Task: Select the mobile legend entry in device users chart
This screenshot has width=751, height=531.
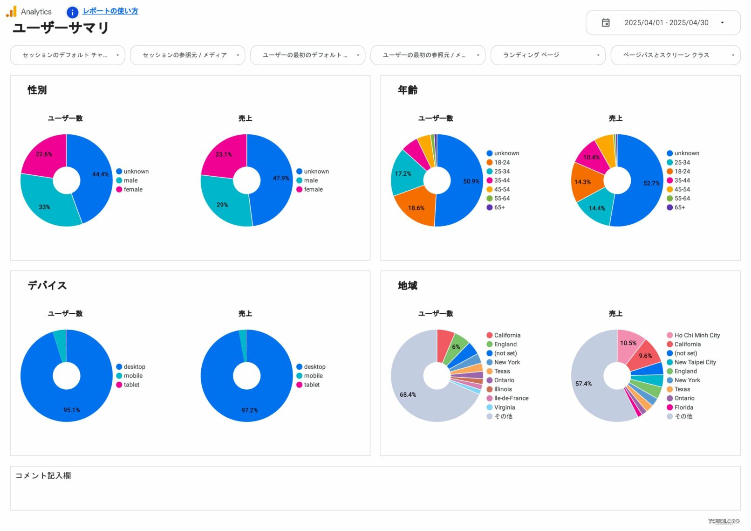Action: click(133, 376)
